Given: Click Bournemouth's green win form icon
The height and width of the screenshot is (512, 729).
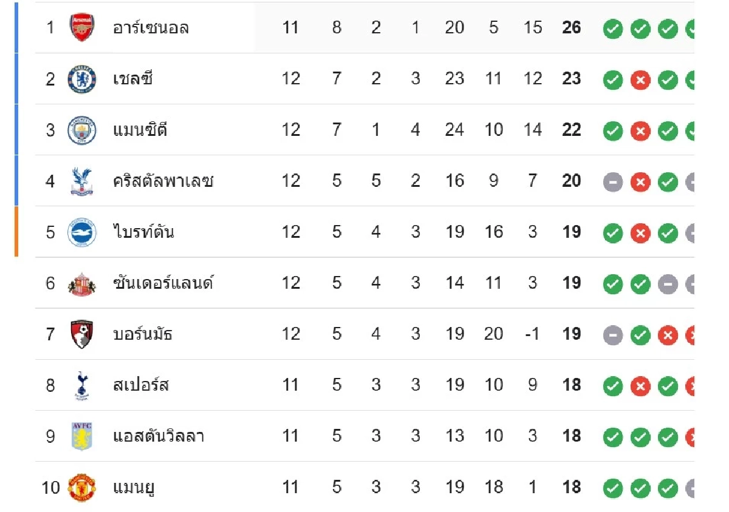Looking at the screenshot, I should click(x=640, y=334).
